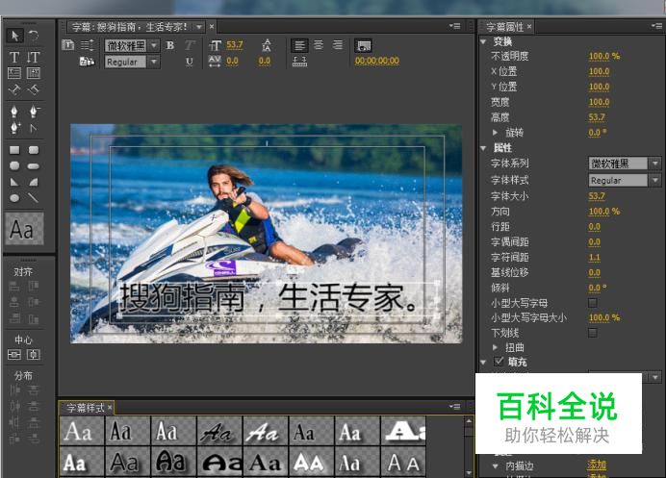Click the vertical center alignment icon

pos(14,355)
